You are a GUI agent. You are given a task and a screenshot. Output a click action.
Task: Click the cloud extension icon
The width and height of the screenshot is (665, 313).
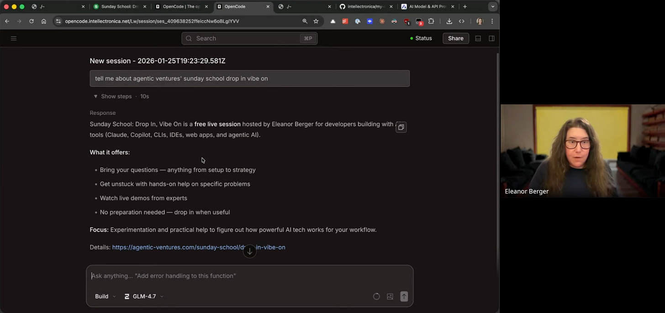(333, 21)
